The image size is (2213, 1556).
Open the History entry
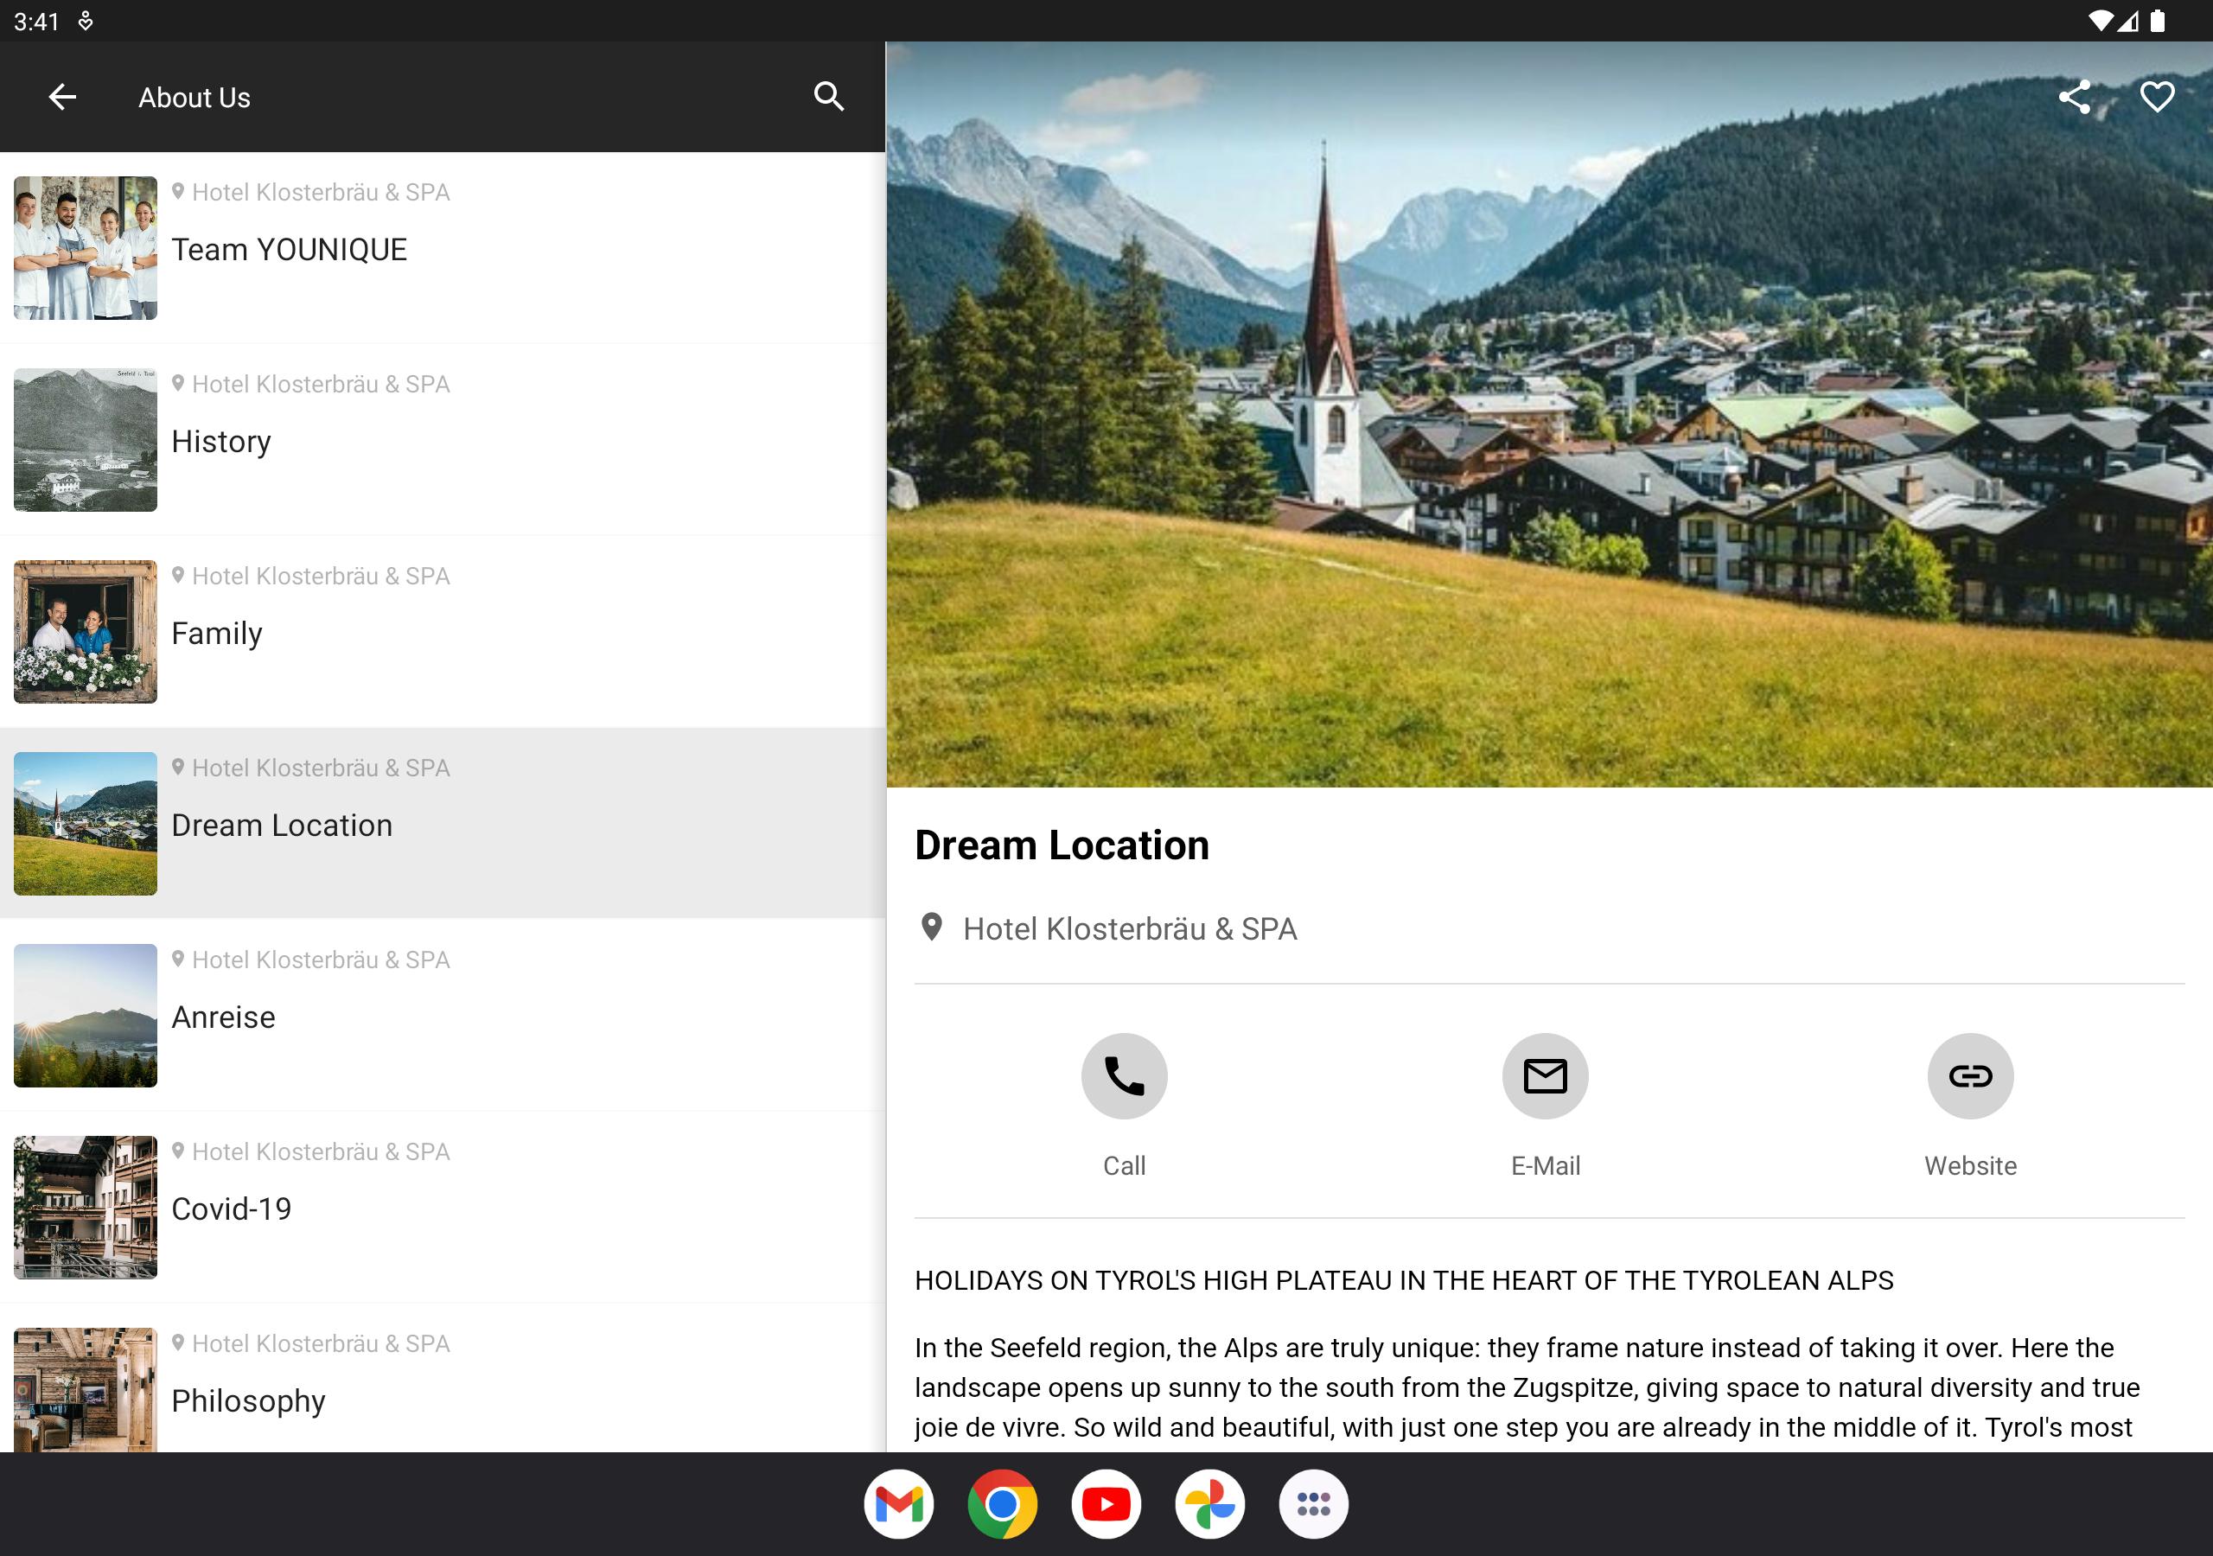(x=443, y=440)
